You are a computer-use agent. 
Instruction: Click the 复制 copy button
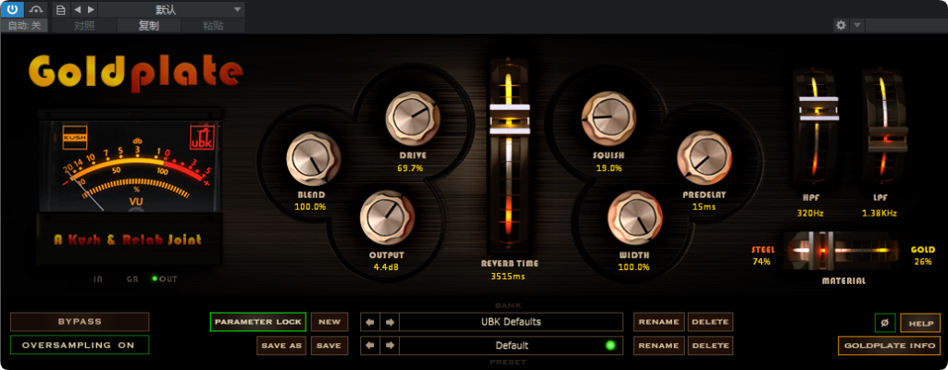pyautogui.click(x=148, y=25)
